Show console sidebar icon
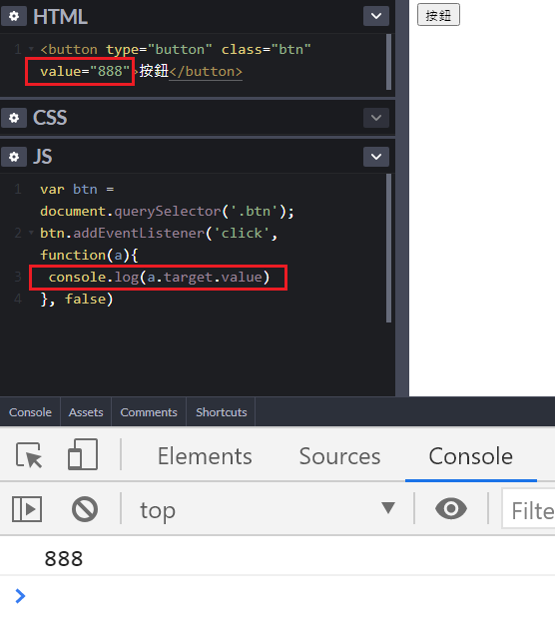555x628 pixels. coord(27,509)
